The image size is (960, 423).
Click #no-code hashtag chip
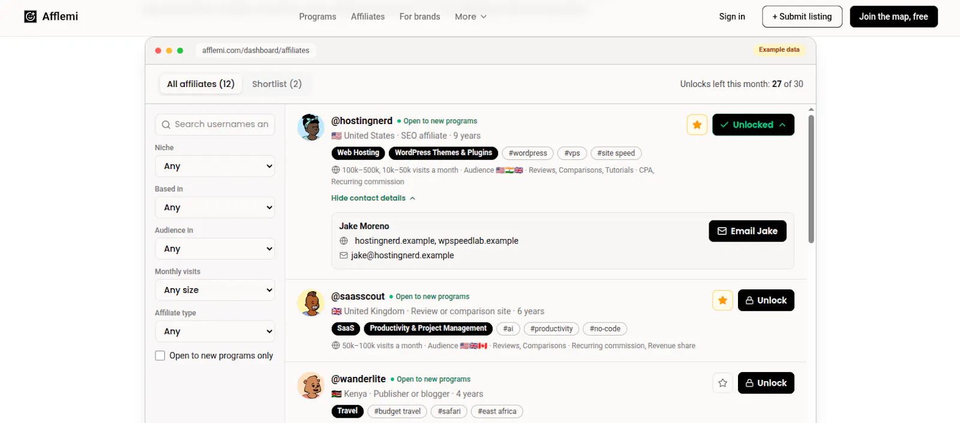coord(605,329)
